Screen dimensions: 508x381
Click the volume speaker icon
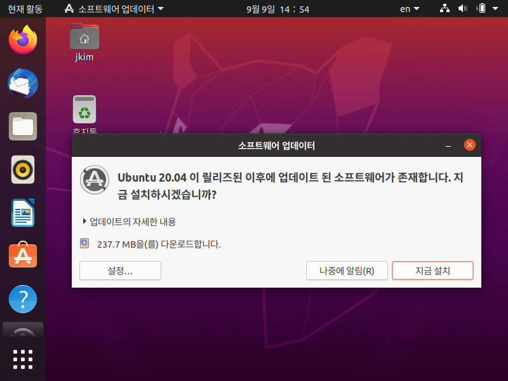(x=463, y=8)
